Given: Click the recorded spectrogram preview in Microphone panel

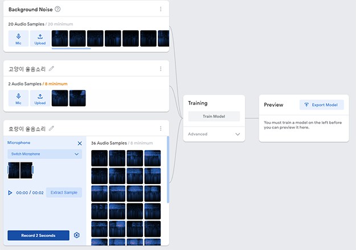Looking at the screenshot, I should [x=20, y=170].
